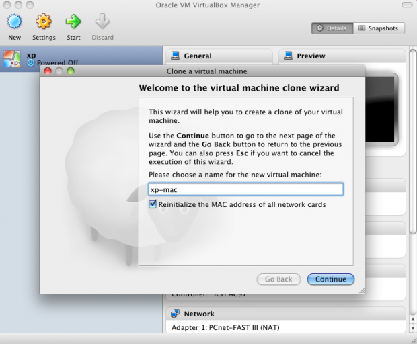The image size is (417, 344).
Task: Switch to the Details view
Action: point(332,28)
